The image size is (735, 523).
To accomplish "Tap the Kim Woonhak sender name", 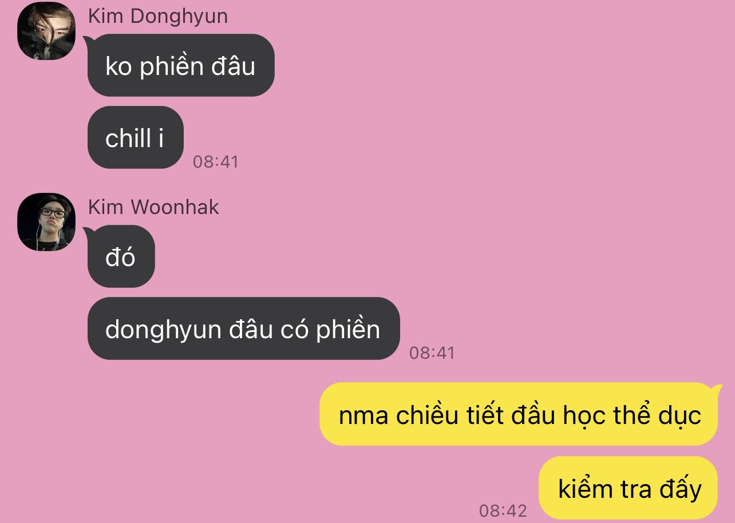I will tap(153, 207).
